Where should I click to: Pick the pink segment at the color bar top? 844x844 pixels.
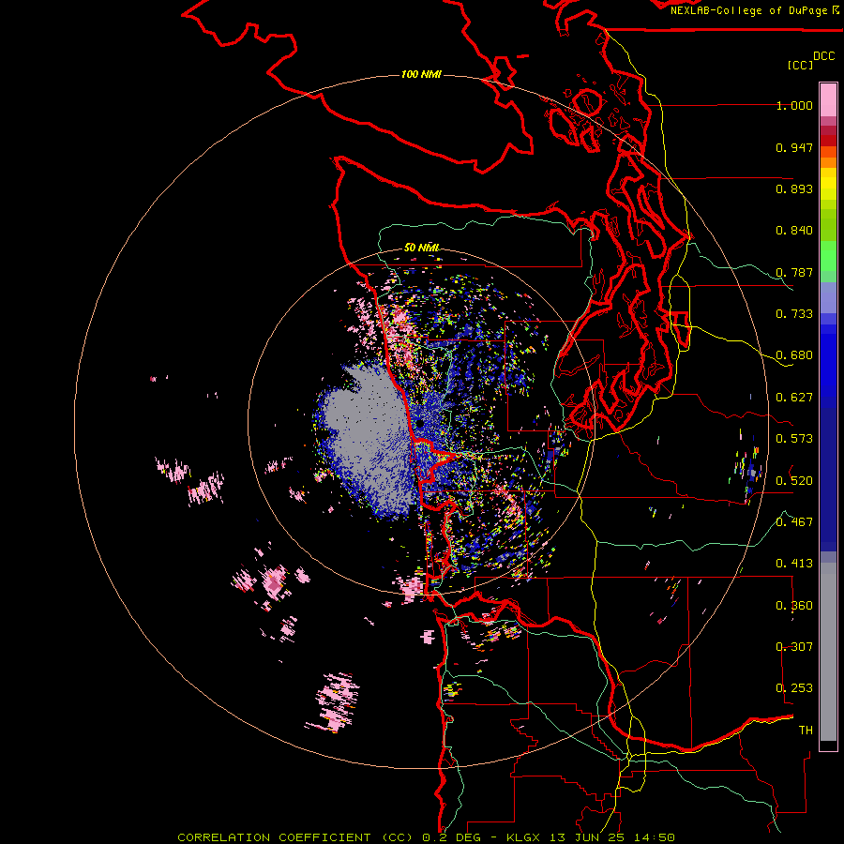point(828,99)
